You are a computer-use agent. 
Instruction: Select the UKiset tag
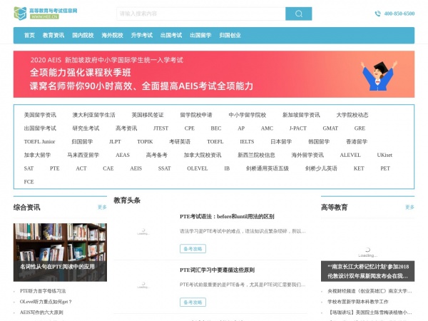[384, 155]
